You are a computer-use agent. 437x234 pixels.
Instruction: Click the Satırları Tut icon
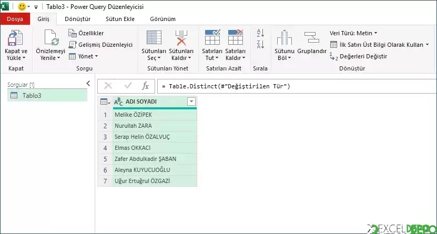pos(212,37)
